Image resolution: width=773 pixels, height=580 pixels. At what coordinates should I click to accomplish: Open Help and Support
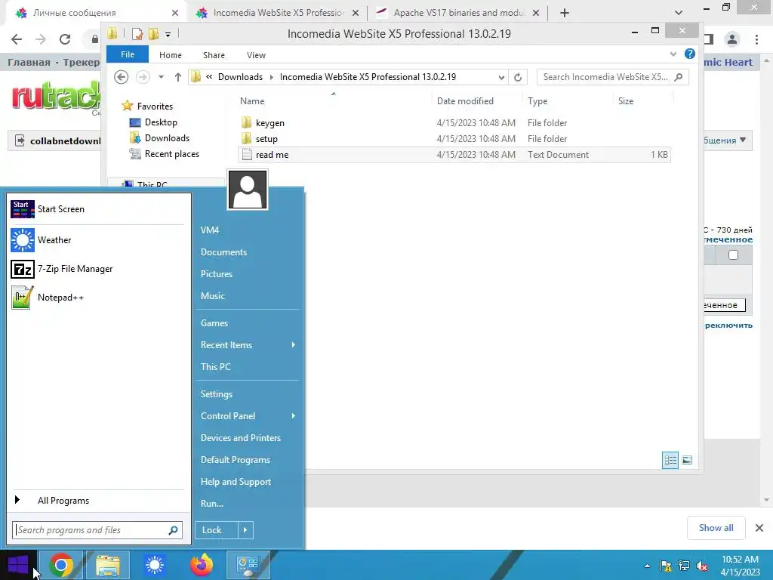point(236,482)
